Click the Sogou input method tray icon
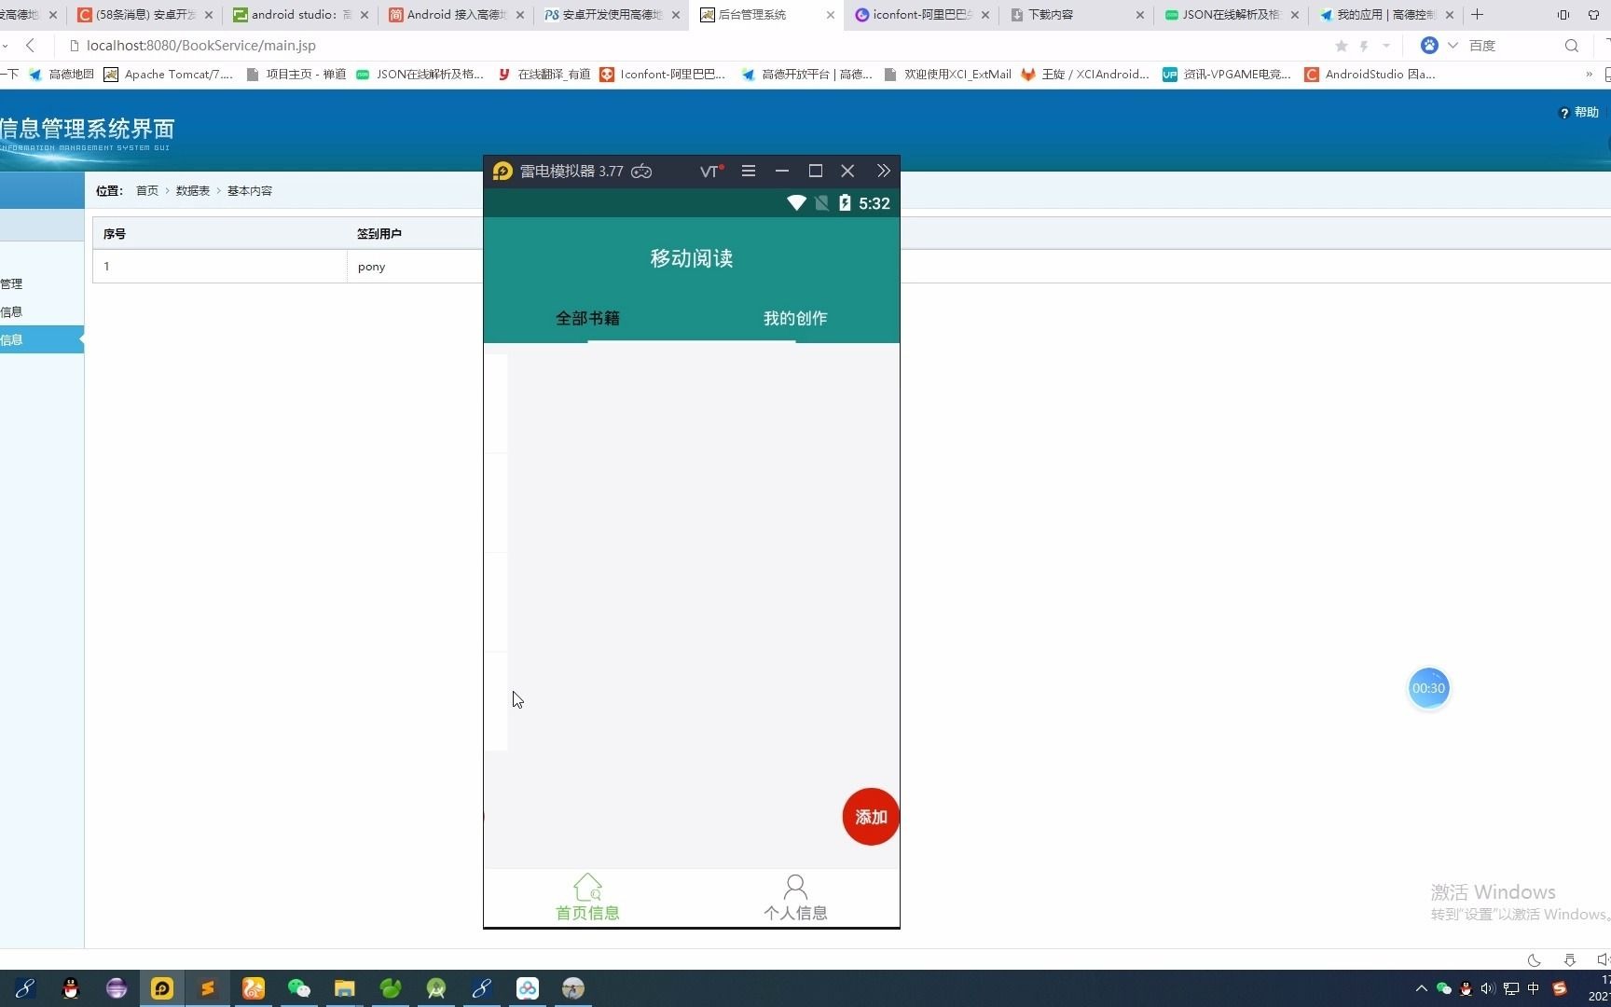The height and width of the screenshot is (1007, 1611). tap(1560, 988)
